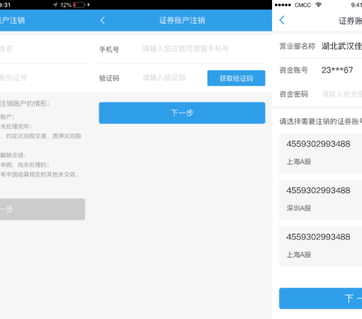362x319 pixels.
Task: Click the blue 下一步 button in the middle screen
Action: click(x=182, y=113)
